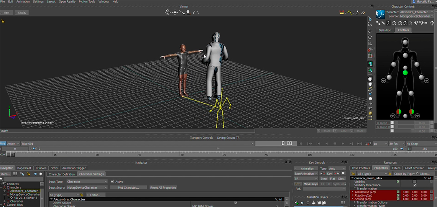This screenshot has width=437, height=207.
Task: Click the new animation layer icon
Action: click(x=296, y=202)
